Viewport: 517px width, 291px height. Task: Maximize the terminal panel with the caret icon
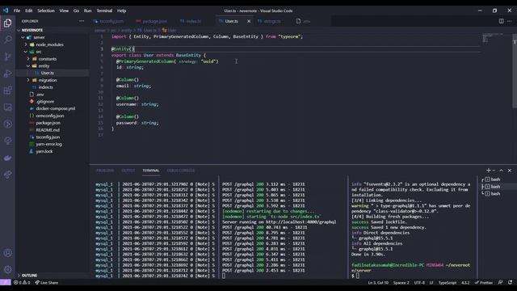tap(501, 171)
